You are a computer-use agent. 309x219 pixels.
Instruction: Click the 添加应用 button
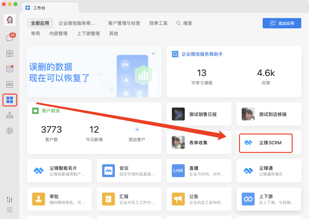point(282,23)
